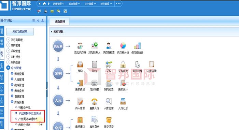Select 产品周转率明细表 in the tree
Image resolution: width=239 pixels, height=130 pixels.
(x=28, y=119)
